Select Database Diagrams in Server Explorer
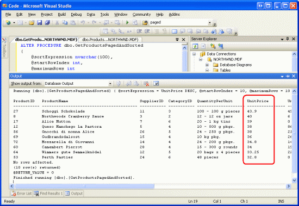The image size is (299, 206). coord(236,65)
